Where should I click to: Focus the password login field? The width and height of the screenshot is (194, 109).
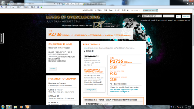click(169, 16)
